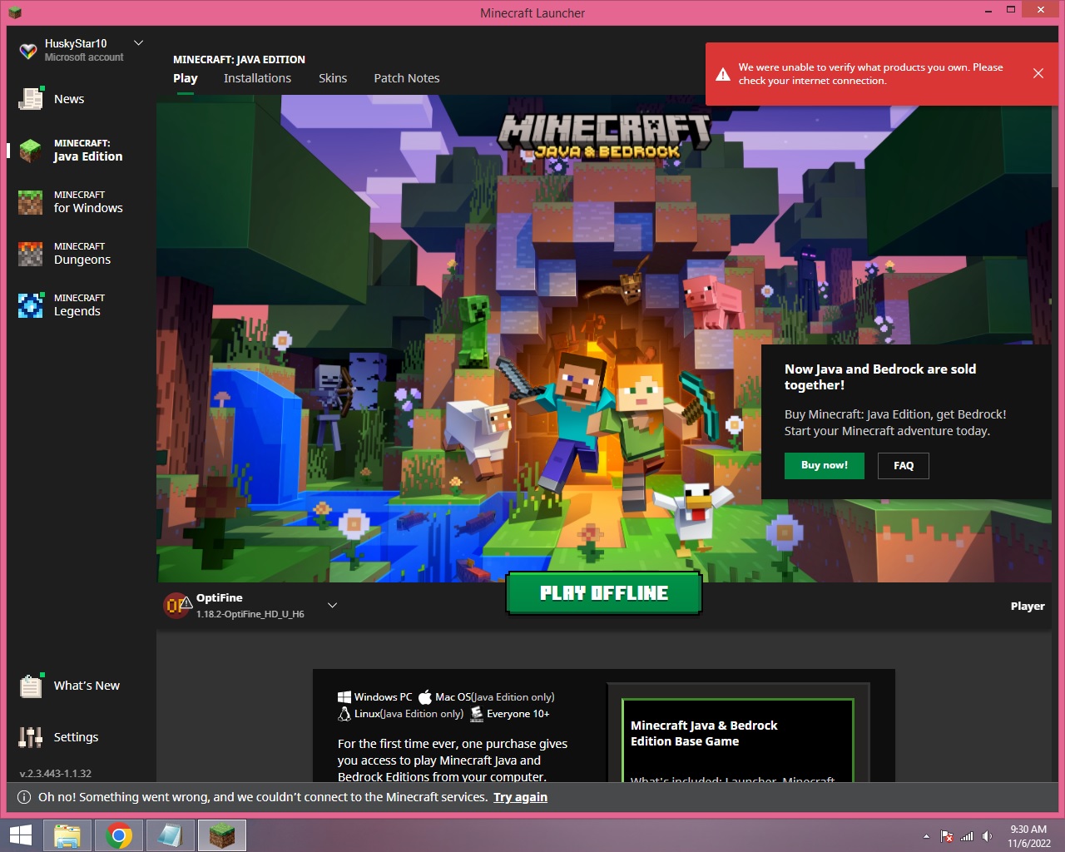The width and height of the screenshot is (1065, 852).
Task: Click the Linux penguin platform icon
Action: (344, 714)
